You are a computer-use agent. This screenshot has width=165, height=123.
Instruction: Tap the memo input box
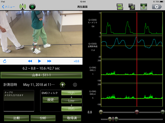click(19, 101)
